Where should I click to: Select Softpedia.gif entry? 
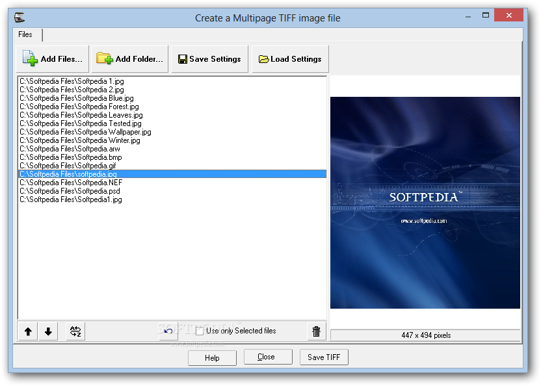click(x=172, y=166)
